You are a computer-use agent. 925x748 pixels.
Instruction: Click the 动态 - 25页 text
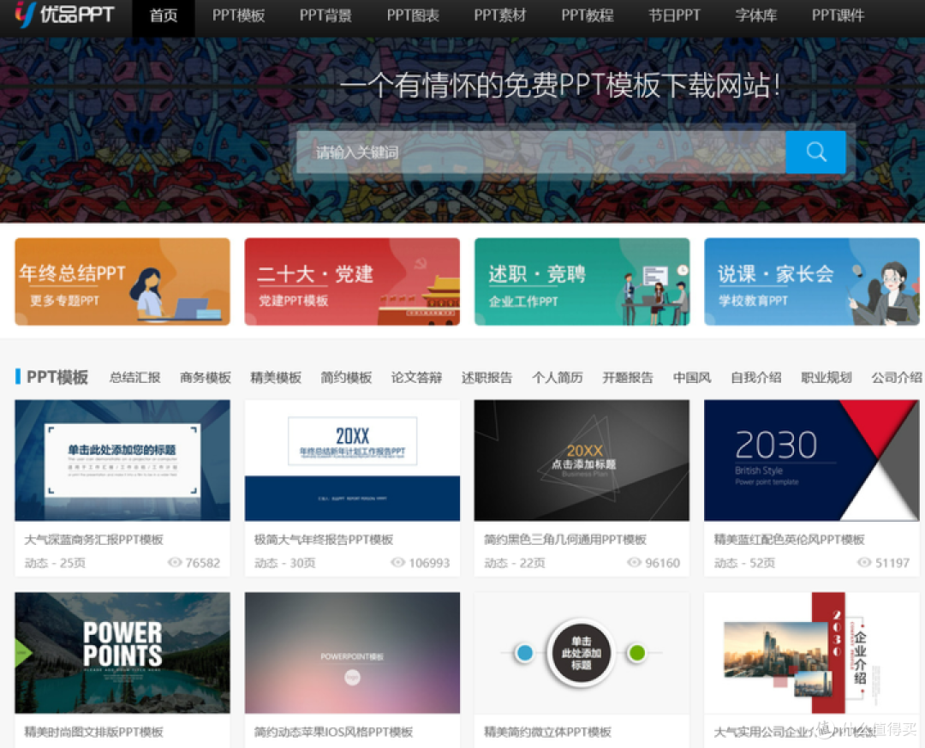[x=55, y=563]
